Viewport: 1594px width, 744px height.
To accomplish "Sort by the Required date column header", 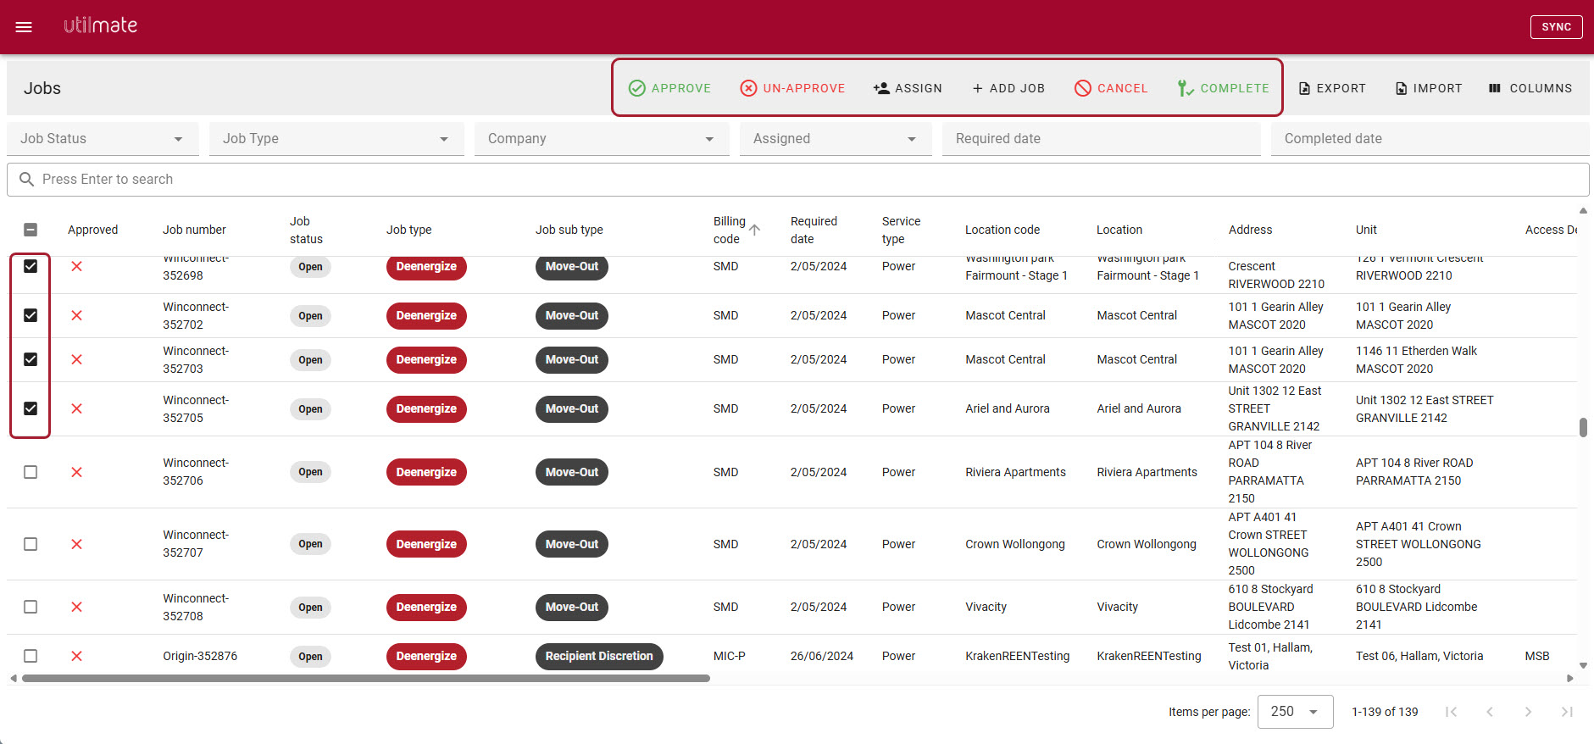I will pos(814,230).
